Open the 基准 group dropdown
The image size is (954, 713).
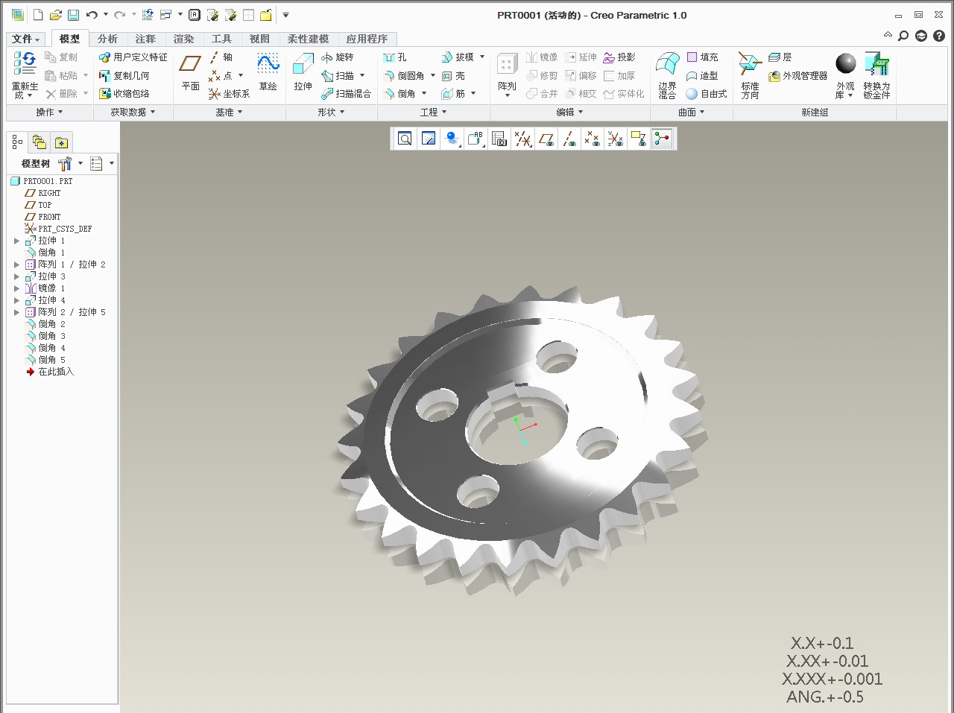pos(230,113)
